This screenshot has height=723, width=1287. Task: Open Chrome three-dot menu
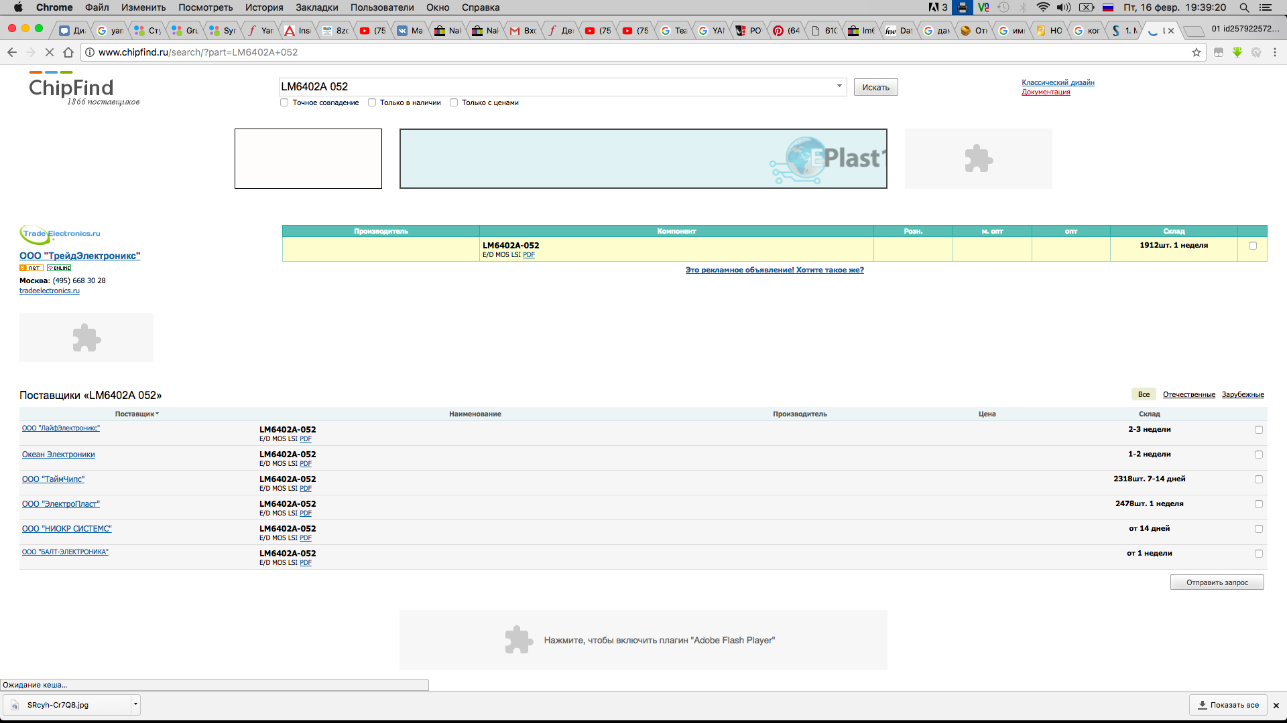point(1275,52)
